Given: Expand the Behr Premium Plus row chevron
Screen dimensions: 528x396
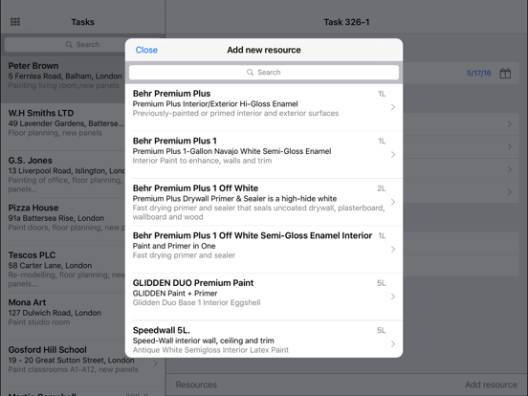Looking at the screenshot, I should (392, 107).
